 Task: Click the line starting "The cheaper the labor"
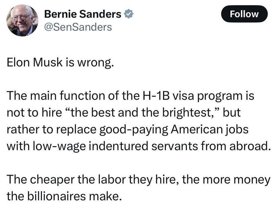[x=138, y=180]
